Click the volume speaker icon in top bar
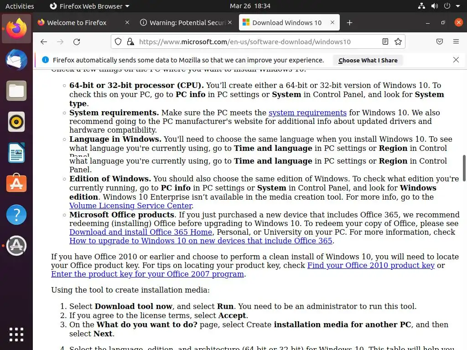The width and height of the screenshot is (467, 350). [x=435, y=6]
